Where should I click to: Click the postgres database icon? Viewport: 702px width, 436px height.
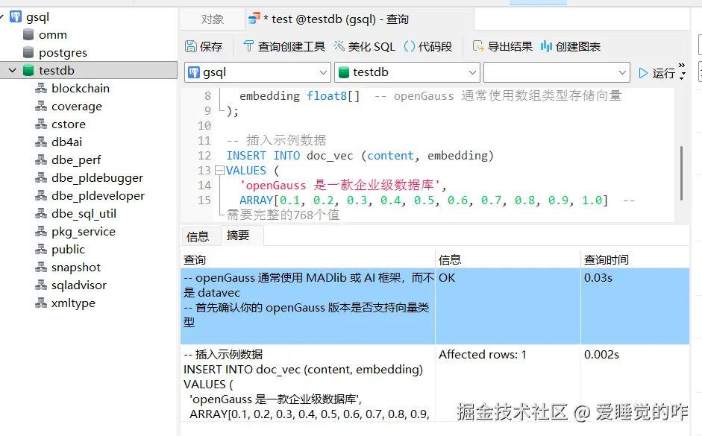pos(28,52)
